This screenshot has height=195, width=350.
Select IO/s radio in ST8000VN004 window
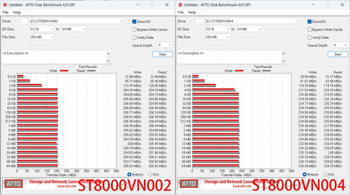pos(325,174)
